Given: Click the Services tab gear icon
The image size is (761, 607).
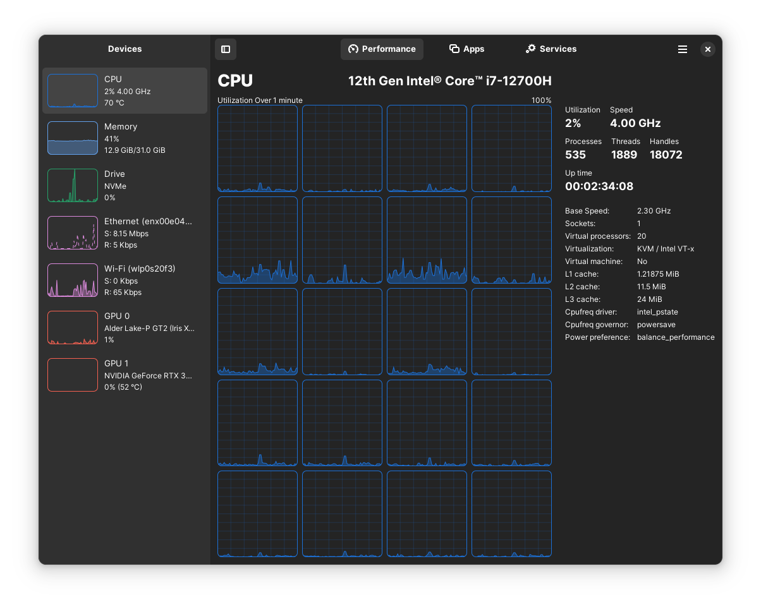Looking at the screenshot, I should click(531, 49).
